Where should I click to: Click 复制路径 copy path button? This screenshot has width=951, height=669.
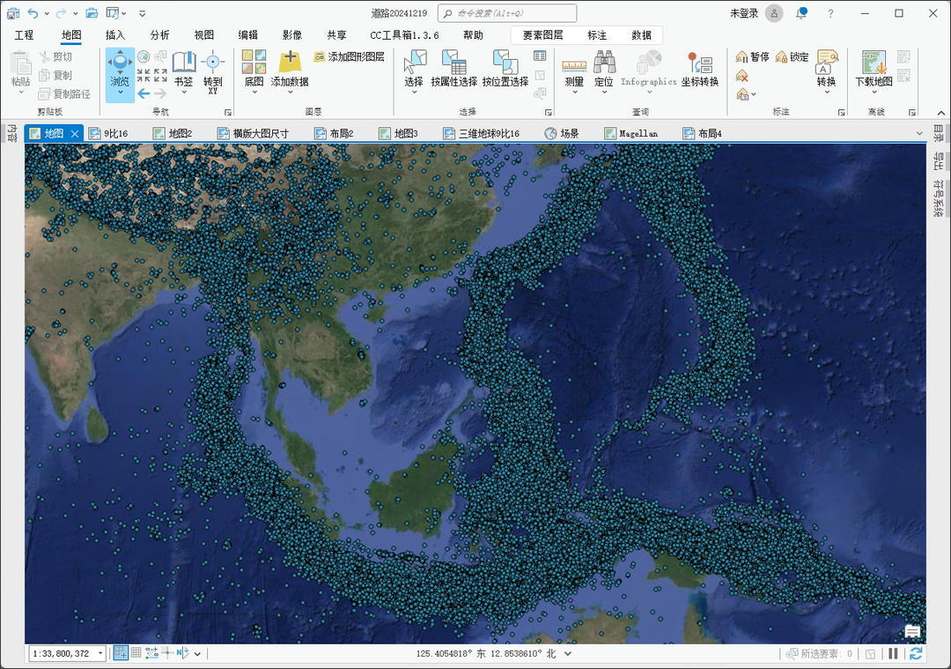pyautogui.click(x=64, y=93)
